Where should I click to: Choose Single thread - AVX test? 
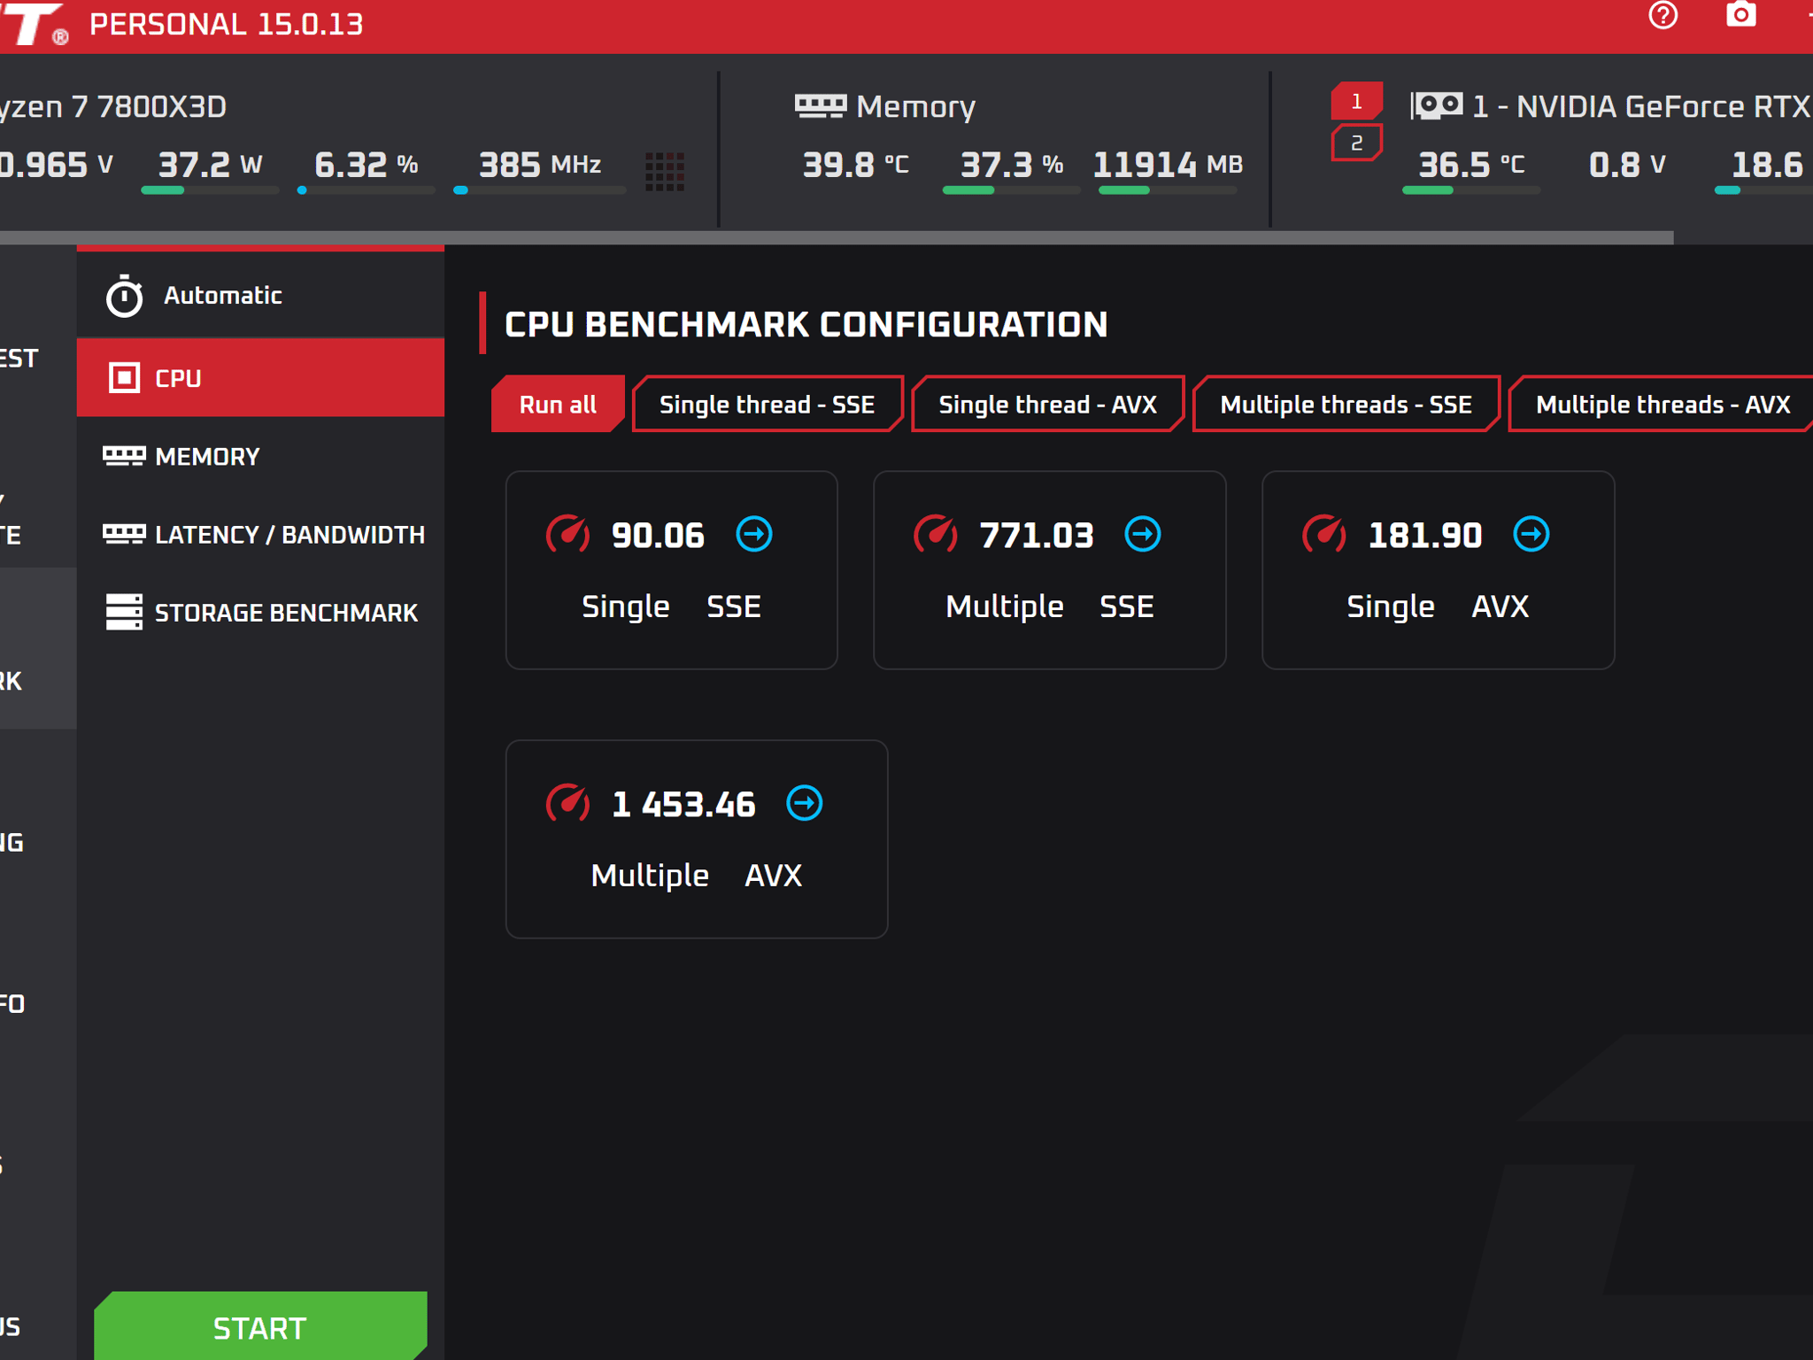pos(1047,405)
